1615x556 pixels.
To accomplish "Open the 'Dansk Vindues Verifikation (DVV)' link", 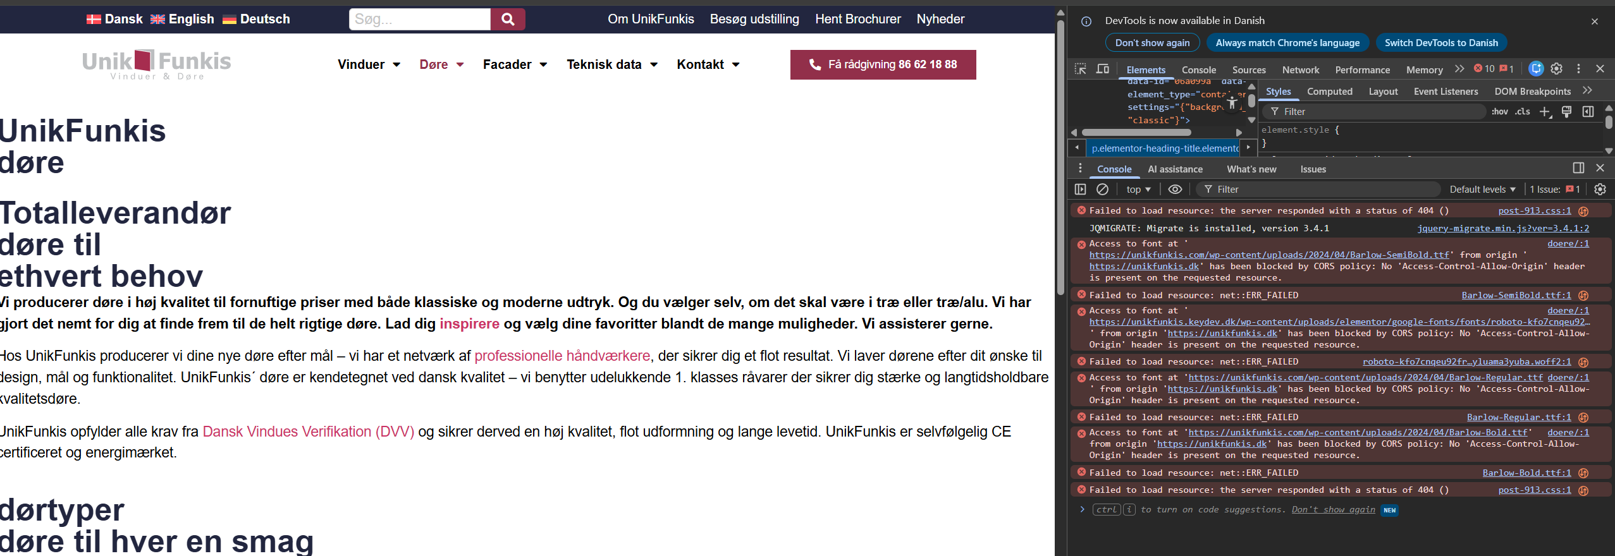I will 309,432.
